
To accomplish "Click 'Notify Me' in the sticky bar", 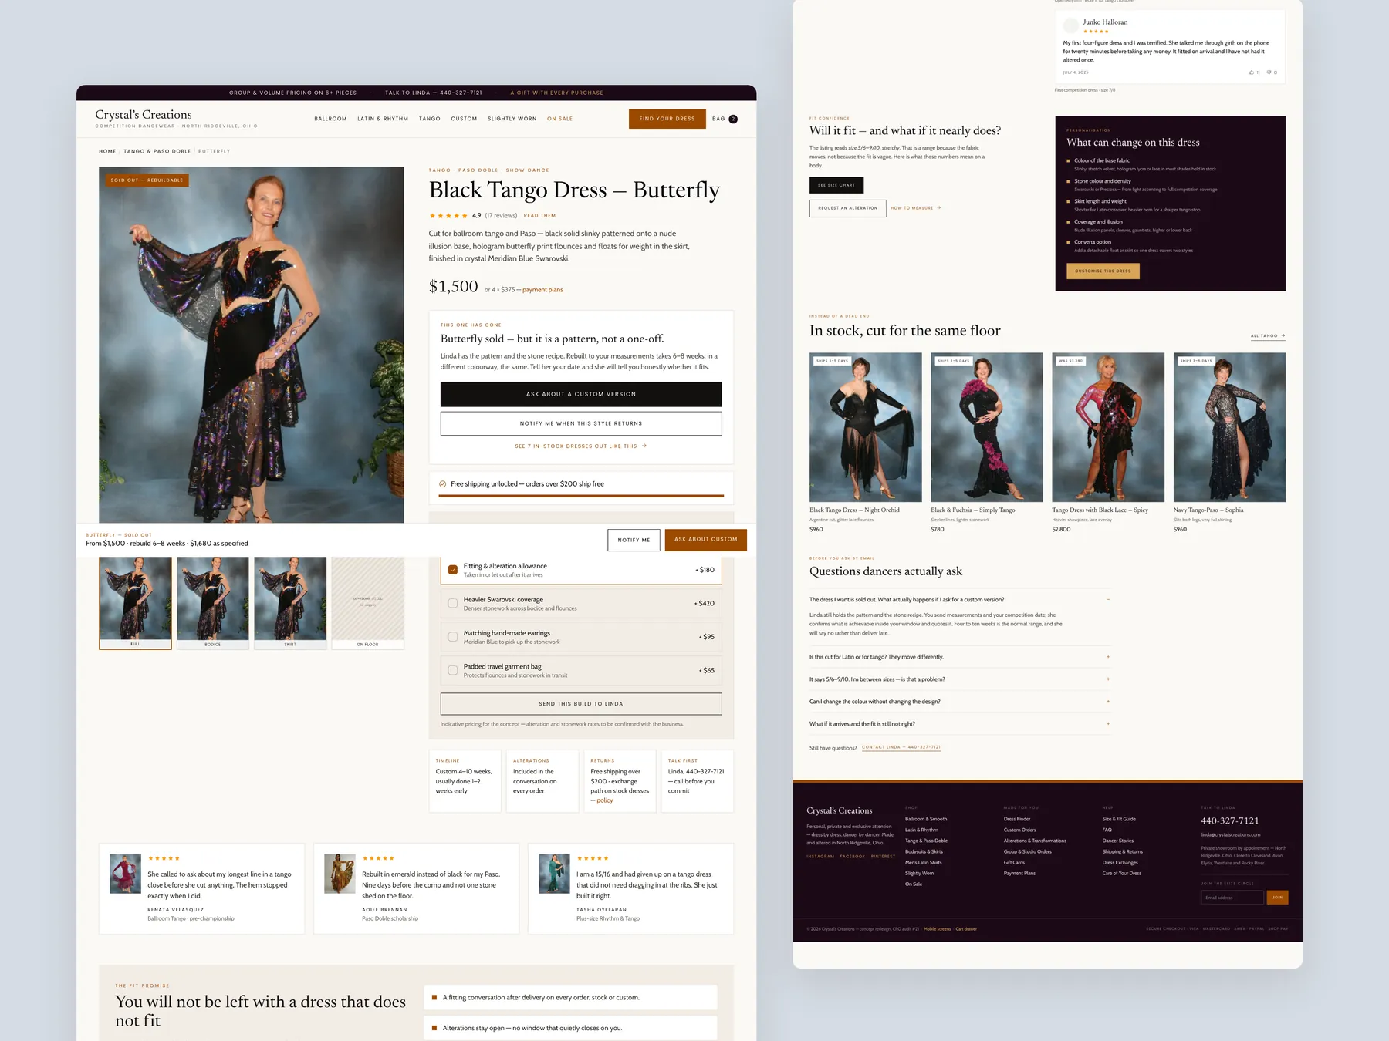I will tap(634, 540).
